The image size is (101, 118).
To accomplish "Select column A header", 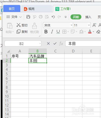I will click(x=20, y=51).
